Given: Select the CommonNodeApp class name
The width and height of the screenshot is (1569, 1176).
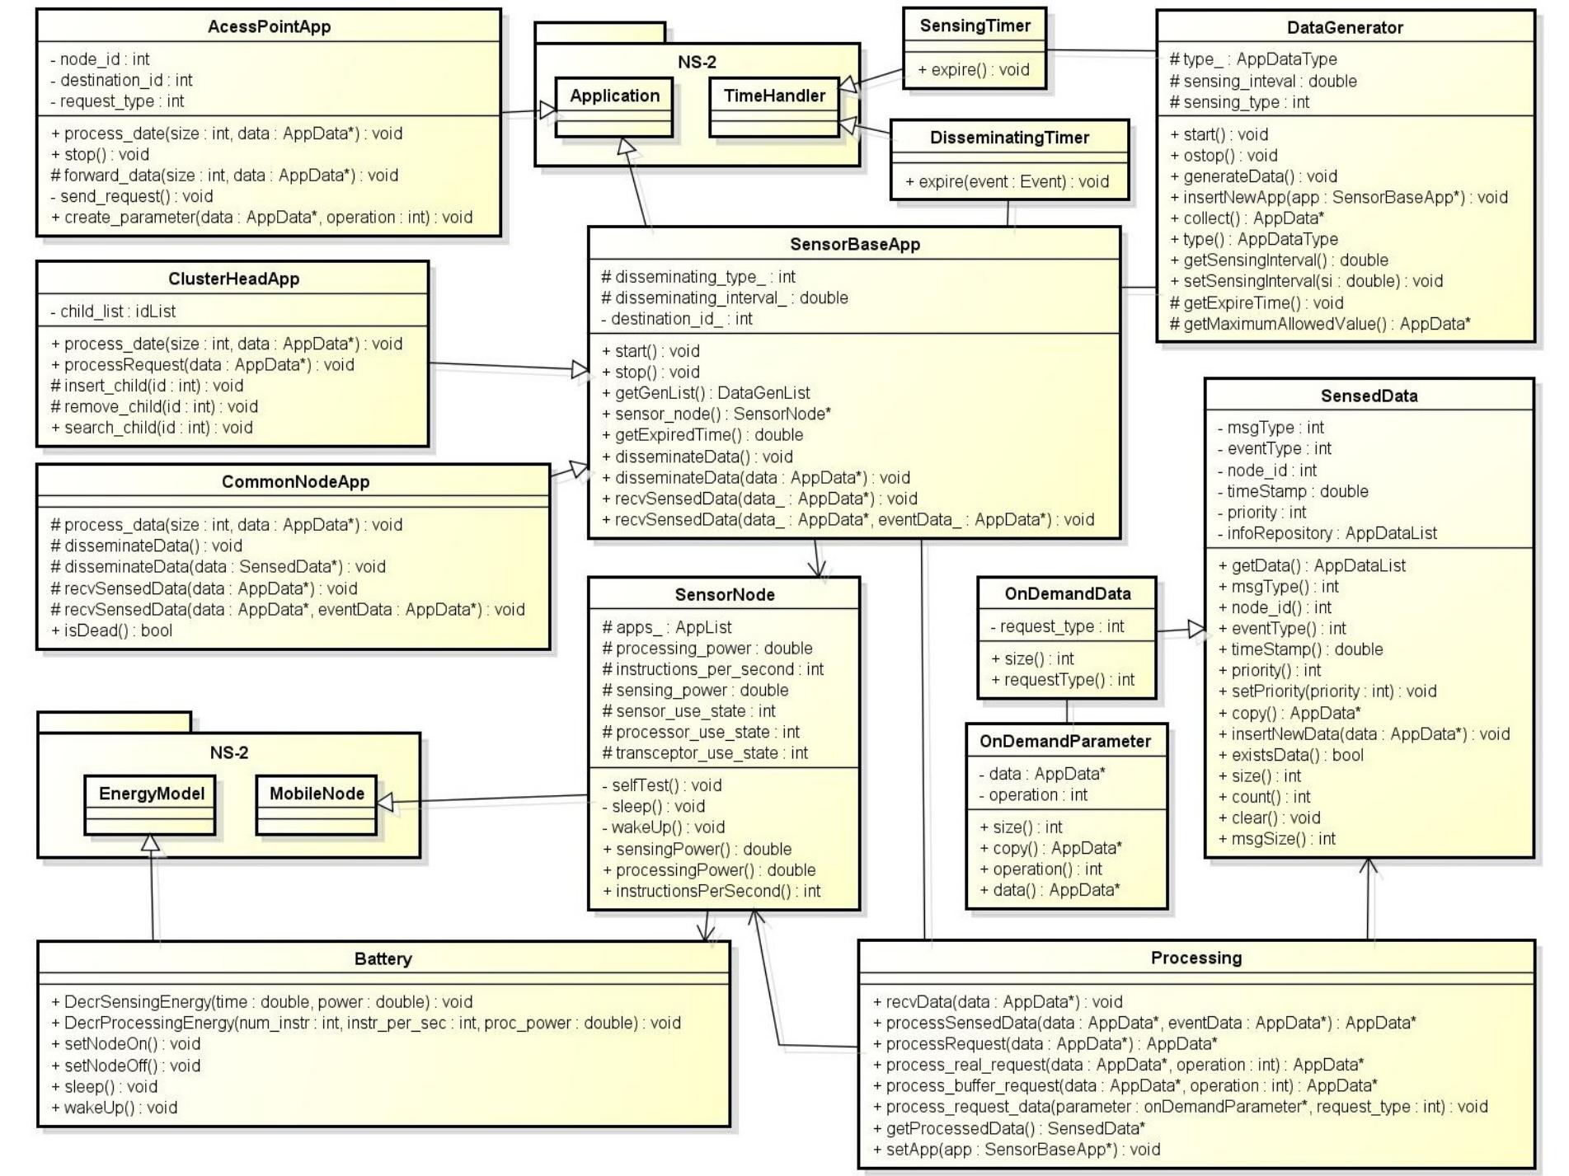Looking at the screenshot, I should 295,481.
